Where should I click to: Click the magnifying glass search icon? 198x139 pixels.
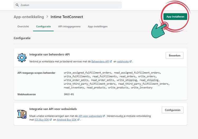[17, 5]
